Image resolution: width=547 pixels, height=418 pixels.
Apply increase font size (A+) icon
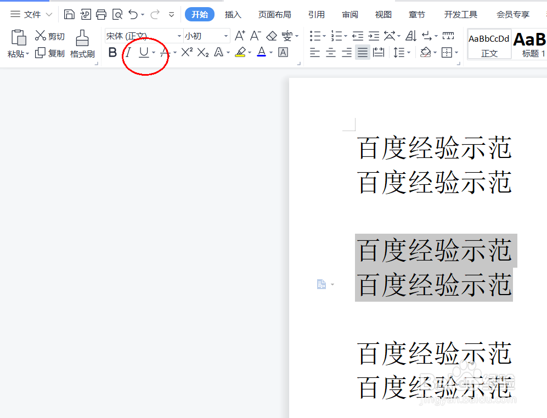click(239, 35)
